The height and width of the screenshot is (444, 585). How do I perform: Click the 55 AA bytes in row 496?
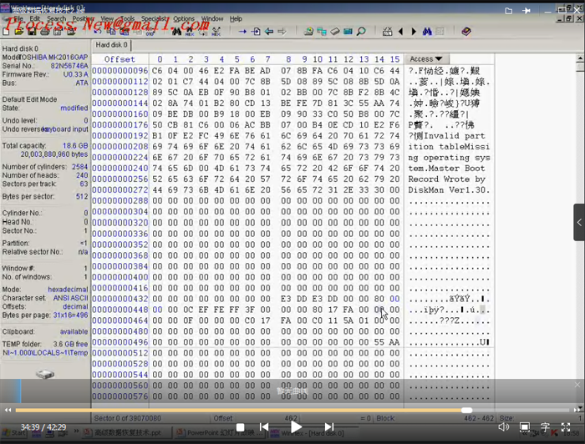(x=387, y=342)
